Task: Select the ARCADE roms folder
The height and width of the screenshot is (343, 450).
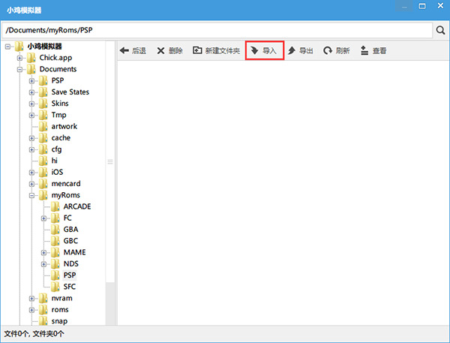Action: click(76, 206)
